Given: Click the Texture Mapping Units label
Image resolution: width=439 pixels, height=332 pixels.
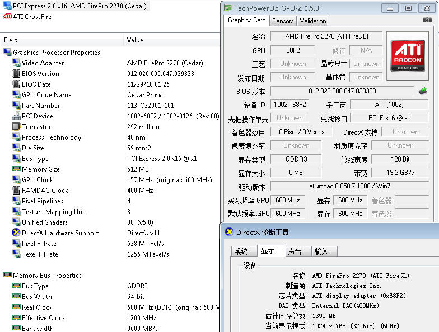Looking at the screenshot, I should [55, 211].
